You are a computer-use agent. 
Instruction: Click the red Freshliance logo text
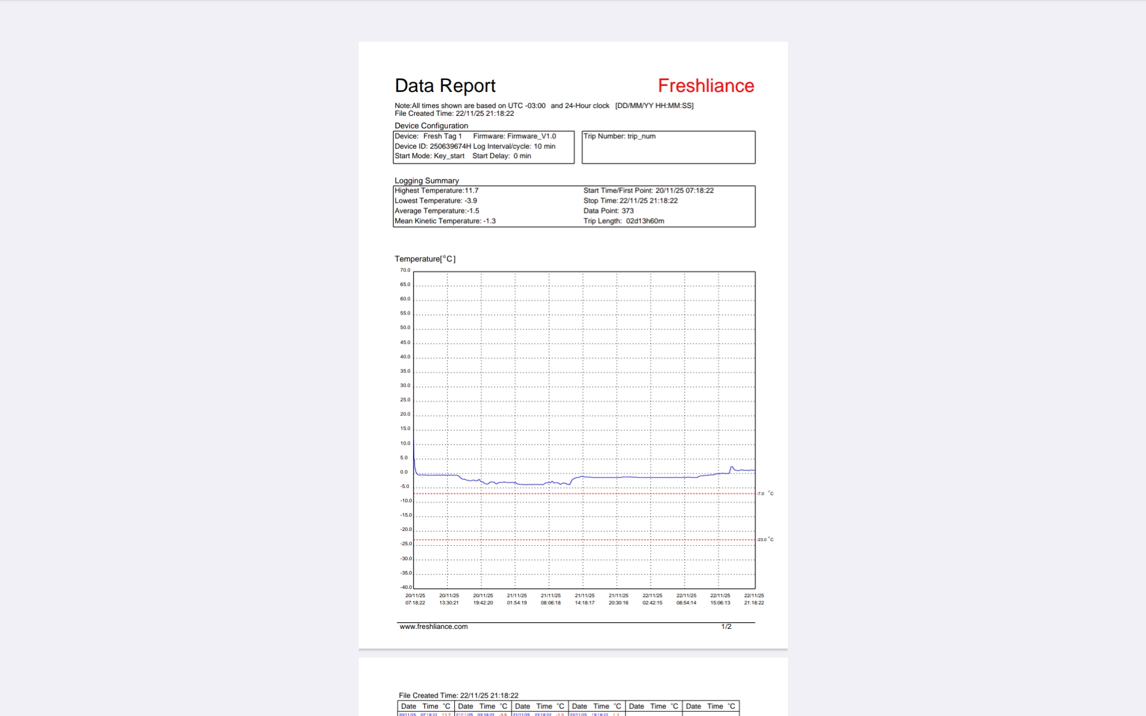click(706, 86)
